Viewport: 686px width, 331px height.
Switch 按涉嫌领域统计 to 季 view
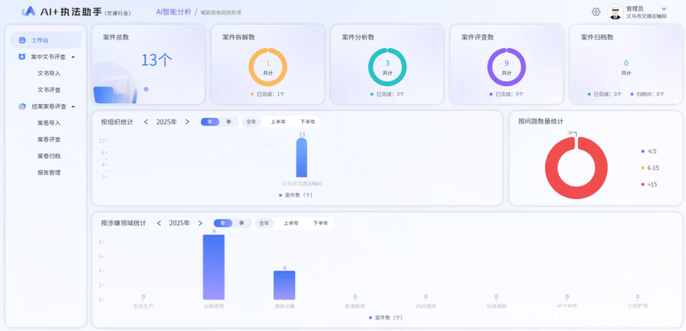click(x=241, y=223)
